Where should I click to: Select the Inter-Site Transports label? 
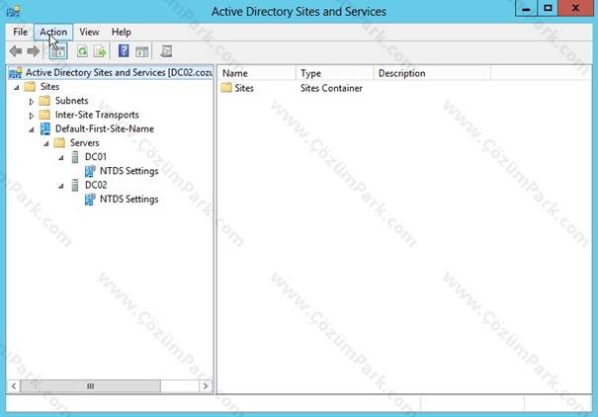97,115
